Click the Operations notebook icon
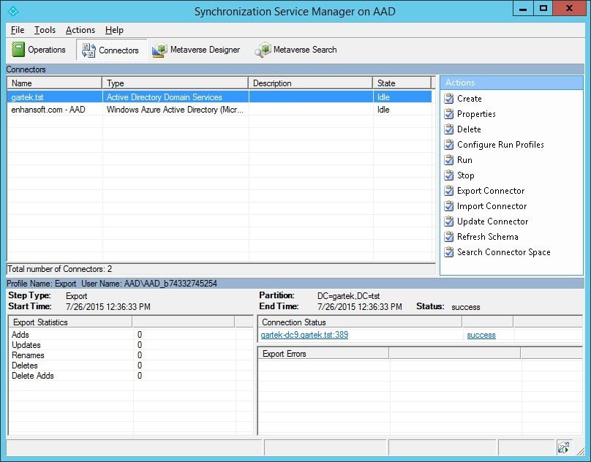The height and width of the screenshot is (462, 591). click(x=18, y=50)
